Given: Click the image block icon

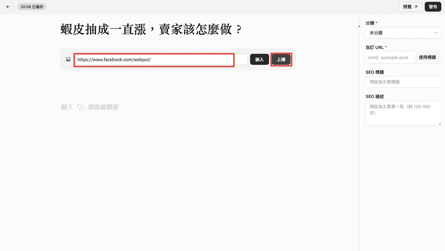Looking at the screenshot, I should [x=68, y=60].
